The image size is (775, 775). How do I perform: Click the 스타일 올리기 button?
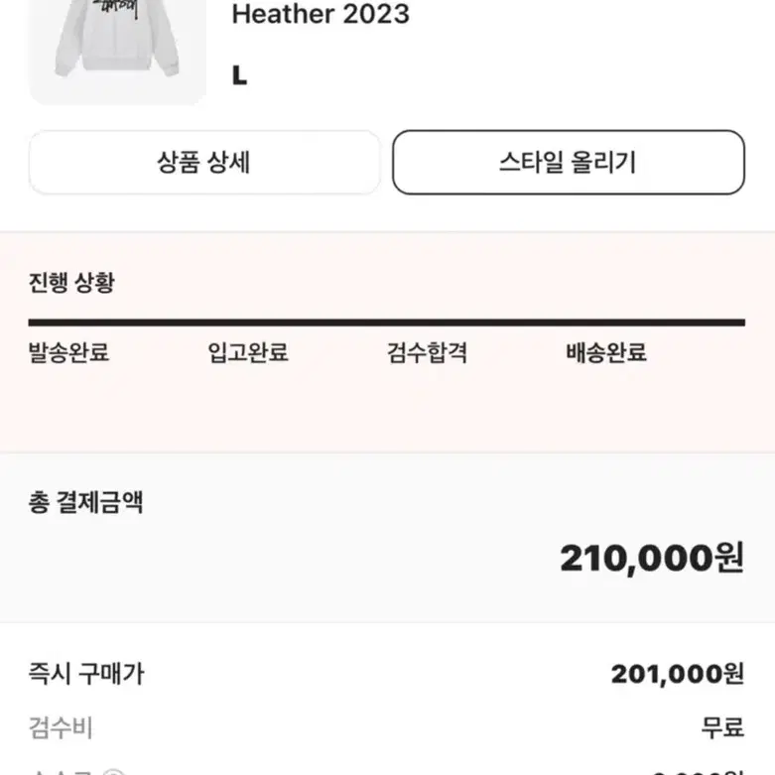pos(569,163)
